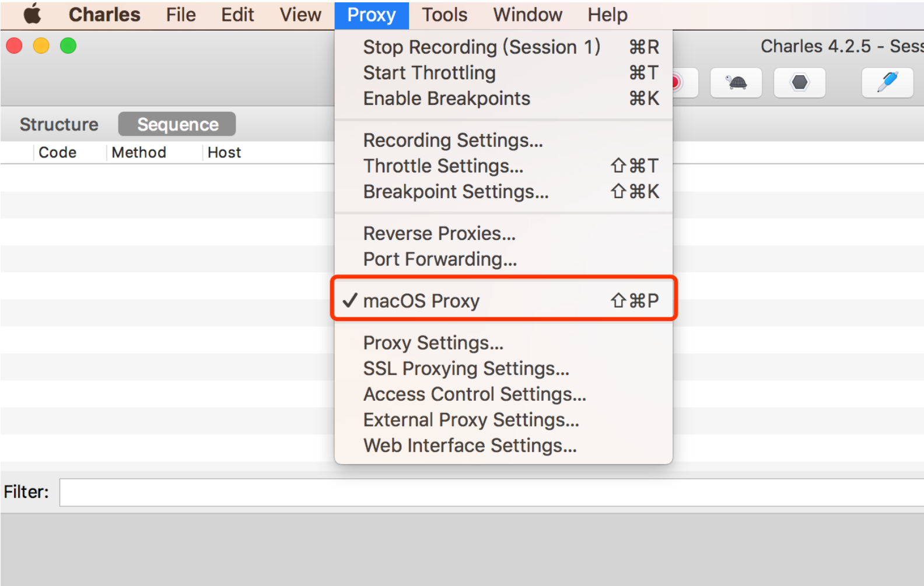The image size is (924, 586).
Task: Open Proxy Settings...
Action: [503, 343]
